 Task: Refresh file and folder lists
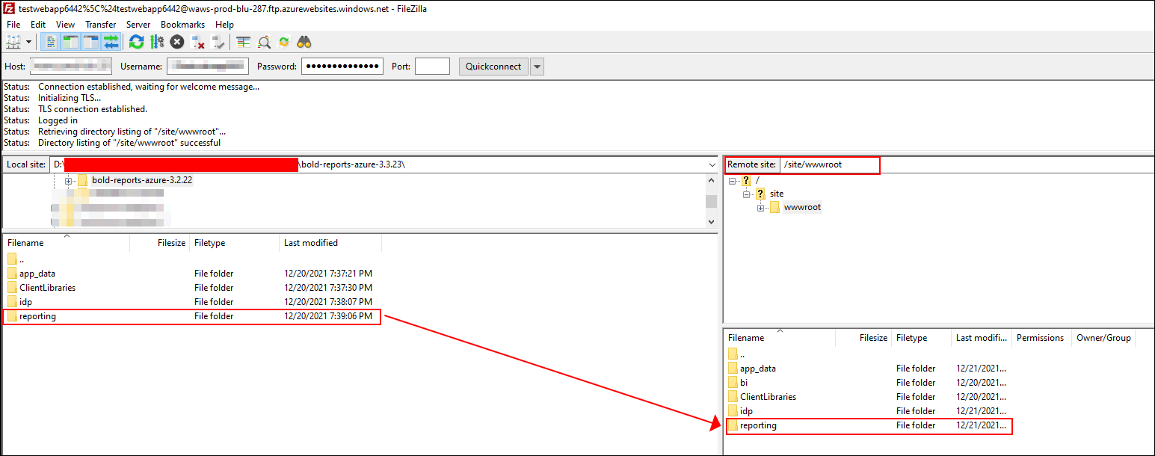[x=136, y=42]
